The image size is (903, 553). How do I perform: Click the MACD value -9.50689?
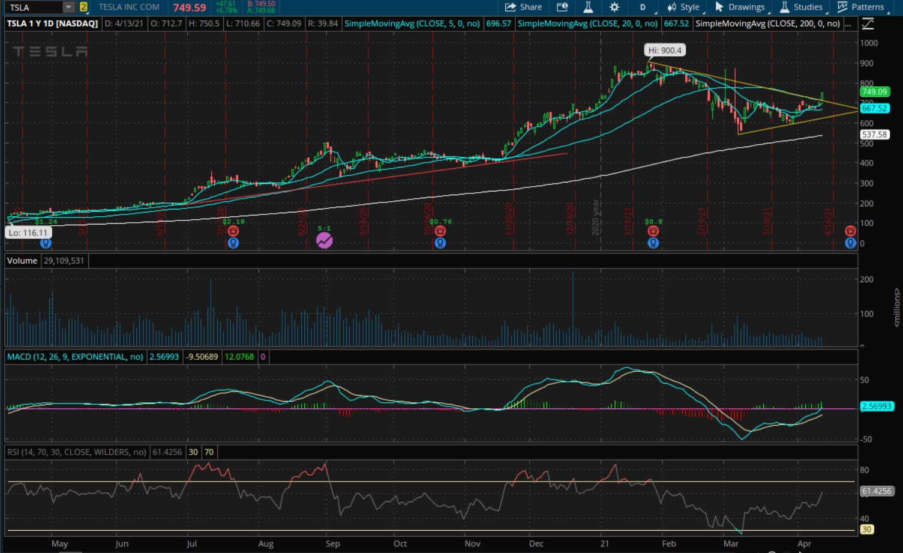point(202,357)
